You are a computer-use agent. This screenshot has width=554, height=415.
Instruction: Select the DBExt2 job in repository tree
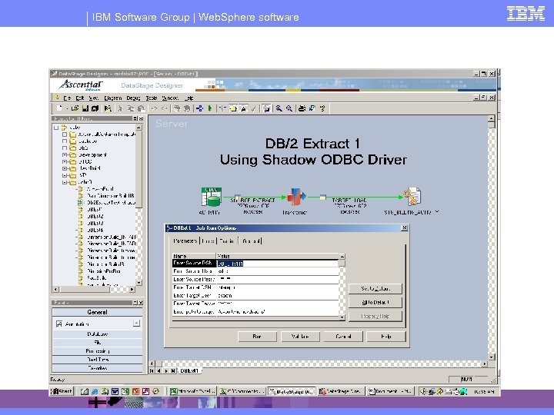95,216
